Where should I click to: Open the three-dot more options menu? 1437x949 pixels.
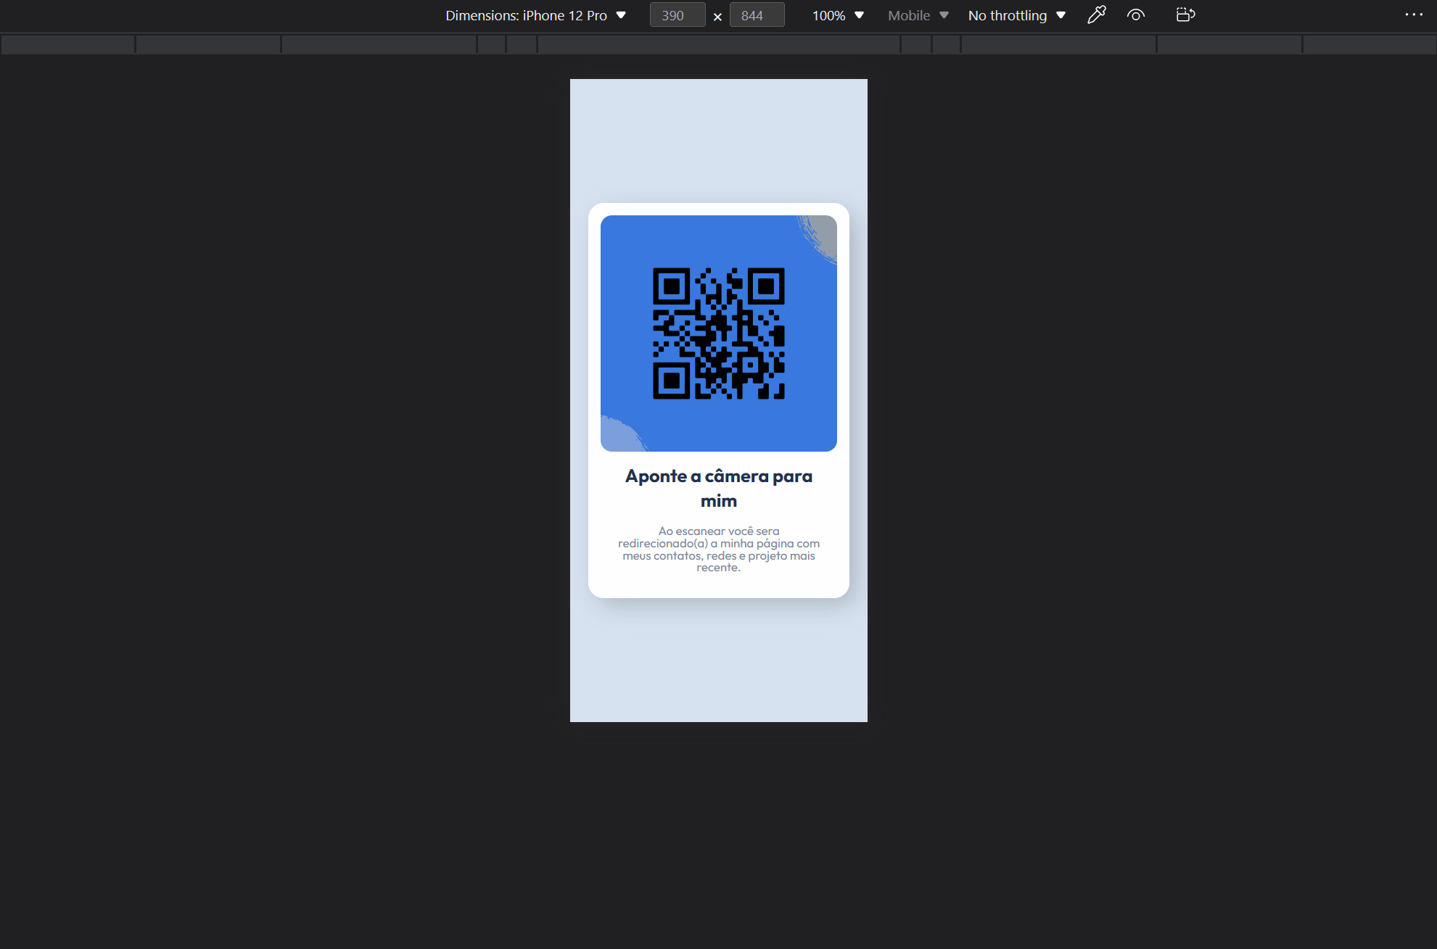[1413, 14]
